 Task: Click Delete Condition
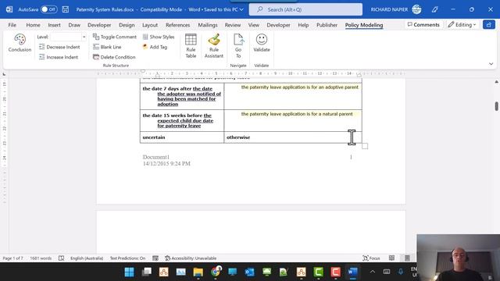pyautogui.click(x=114, y=57)
